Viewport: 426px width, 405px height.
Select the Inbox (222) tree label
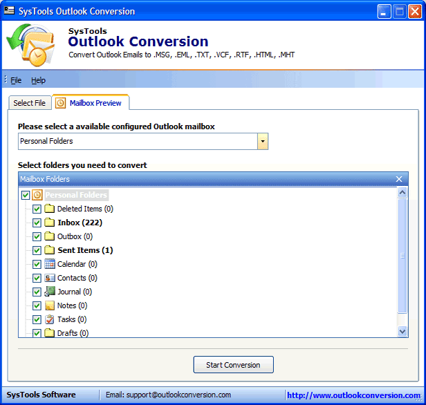point(80,223)
